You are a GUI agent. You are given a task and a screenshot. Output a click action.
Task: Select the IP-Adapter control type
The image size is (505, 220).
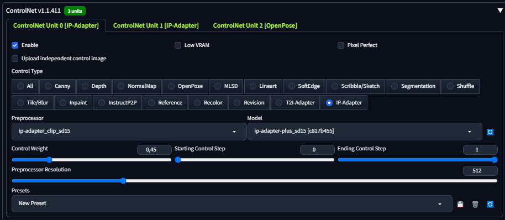coord(344,103)
